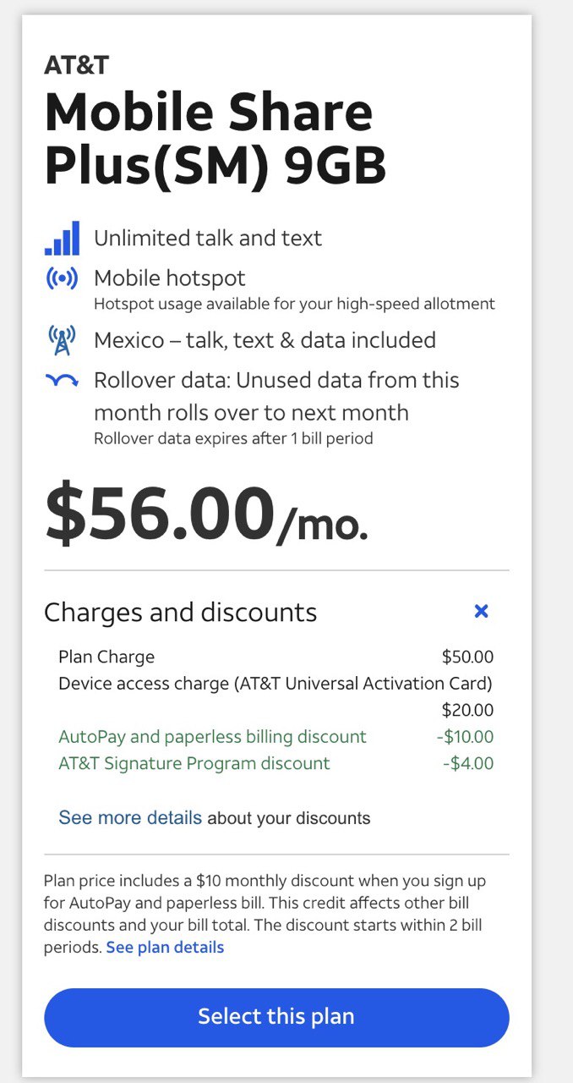573x1083 pixels.
Task: Collapse the Charges and discounts heading
Action: [x=180, y=613]
